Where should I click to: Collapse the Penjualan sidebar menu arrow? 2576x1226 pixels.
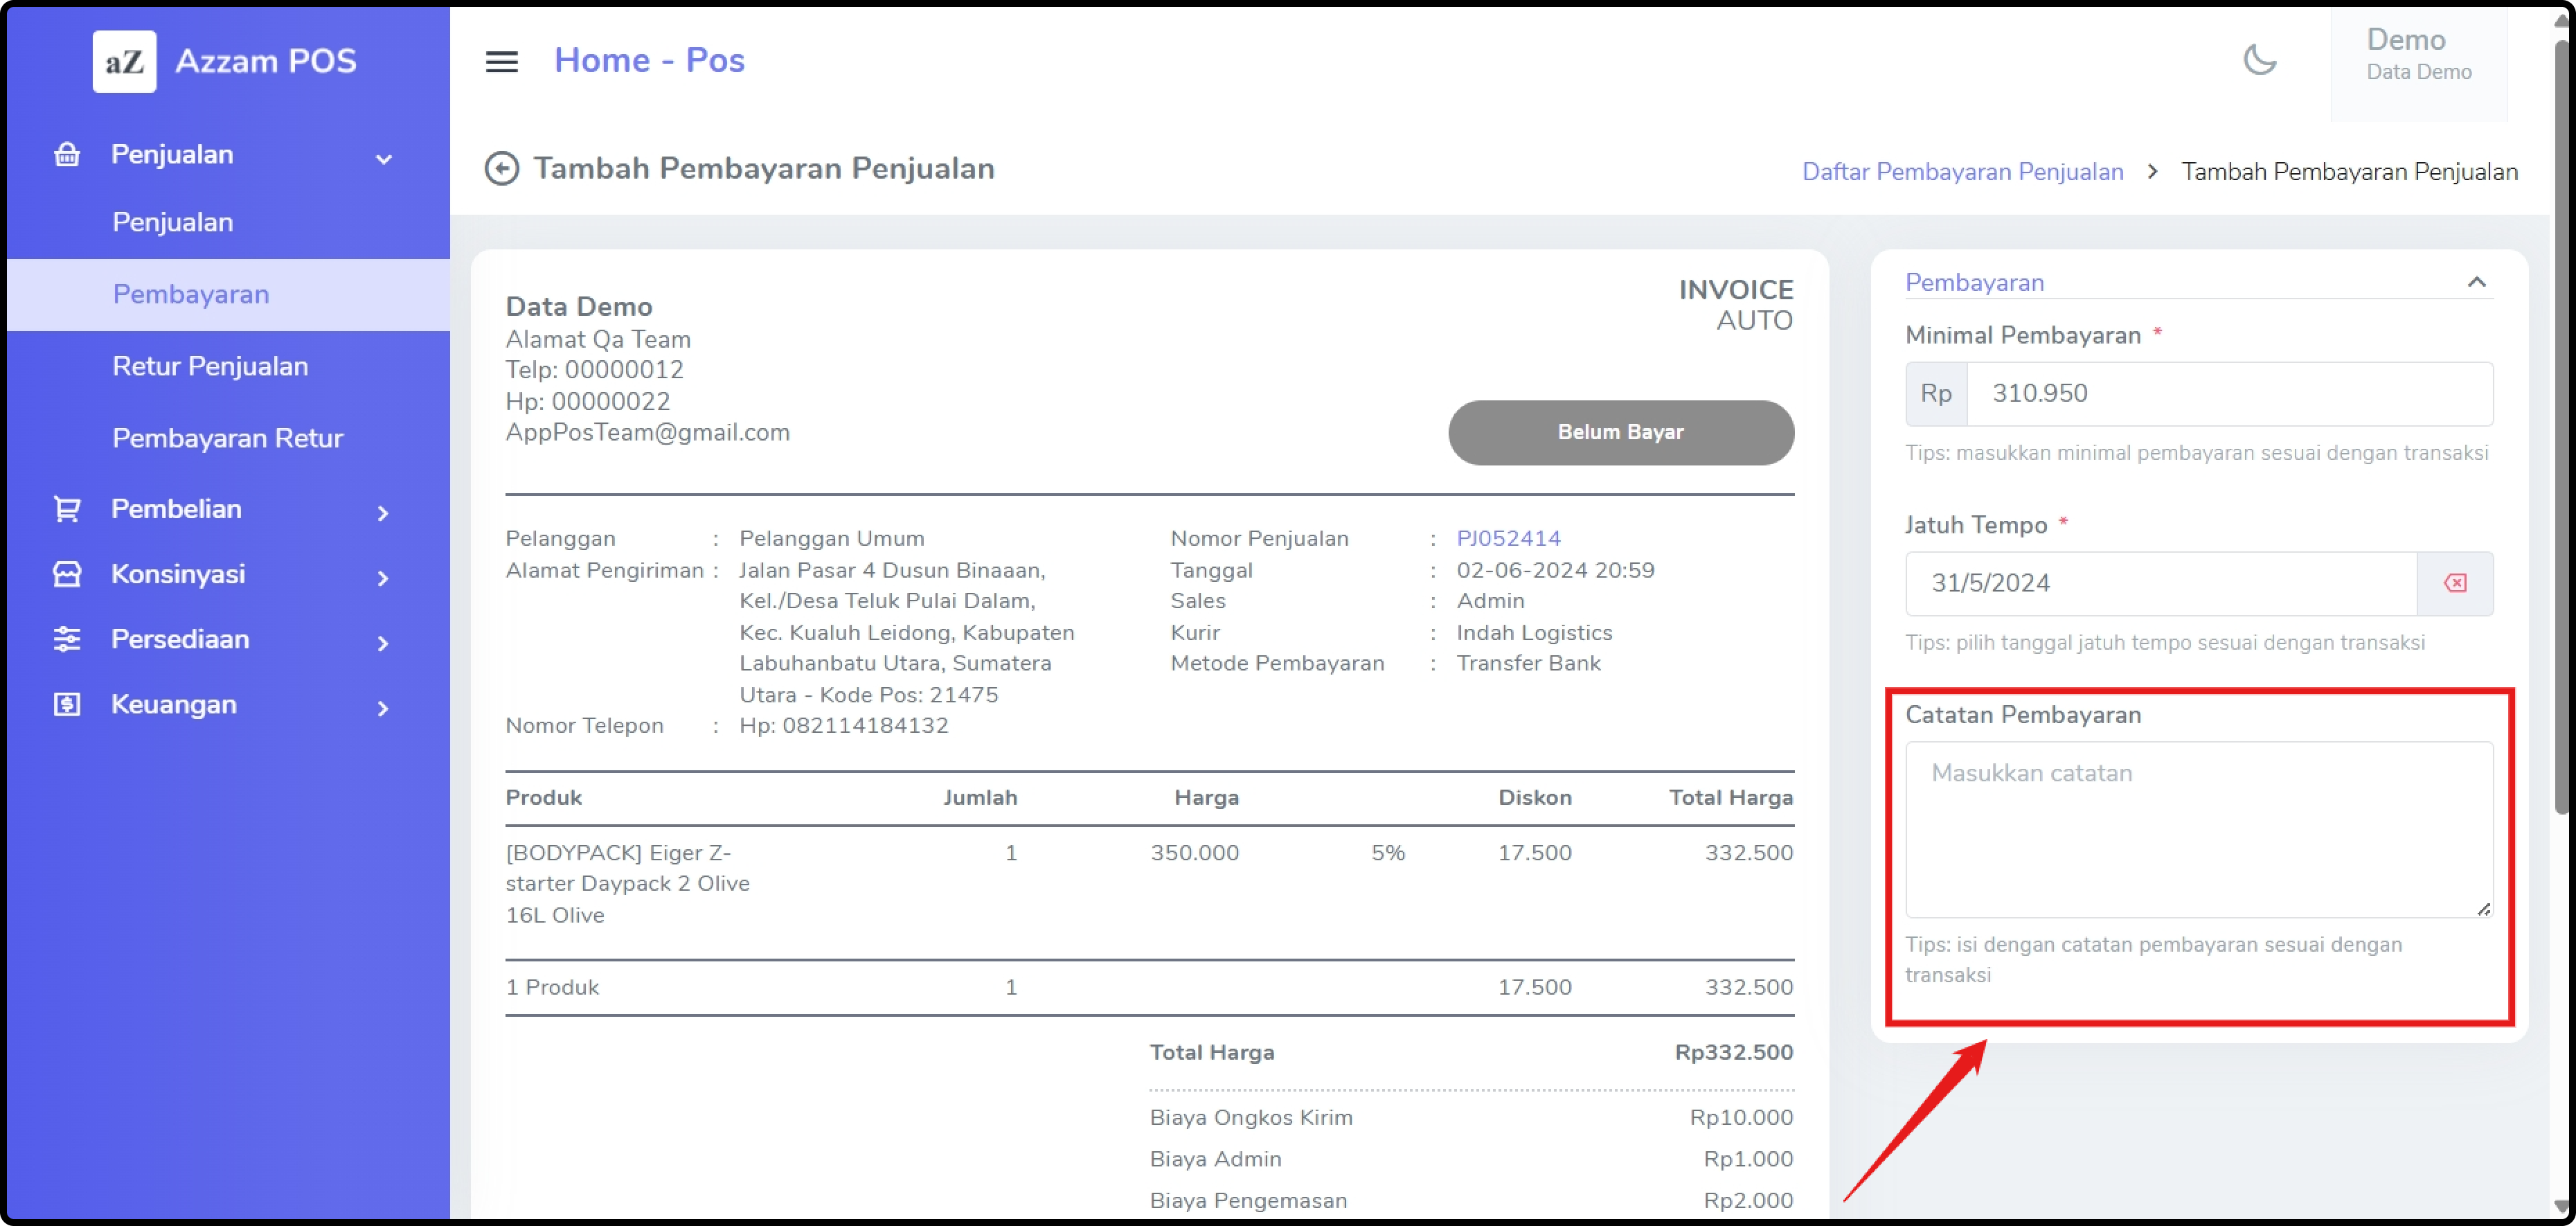click(383, 158)
